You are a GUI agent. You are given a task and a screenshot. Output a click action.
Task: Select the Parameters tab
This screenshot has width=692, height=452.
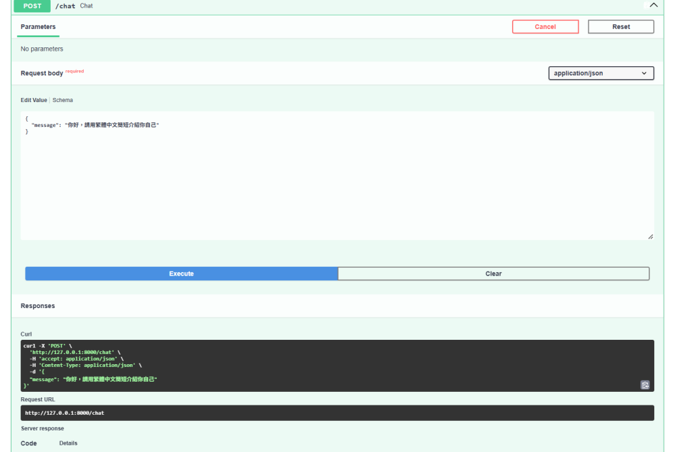tap(38, 27)
